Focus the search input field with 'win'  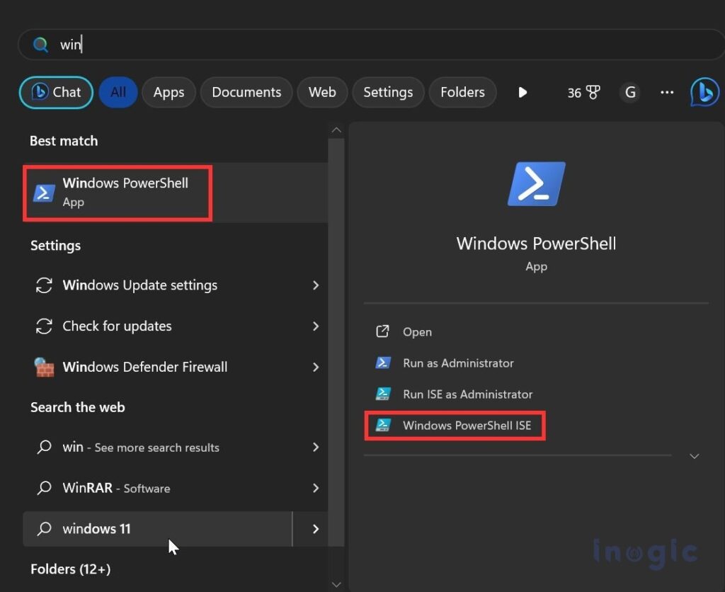[370, 45]
